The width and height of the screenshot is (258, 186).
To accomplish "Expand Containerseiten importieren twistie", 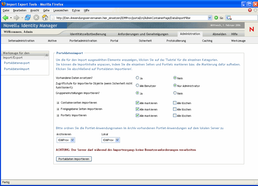I will point(58,103).
